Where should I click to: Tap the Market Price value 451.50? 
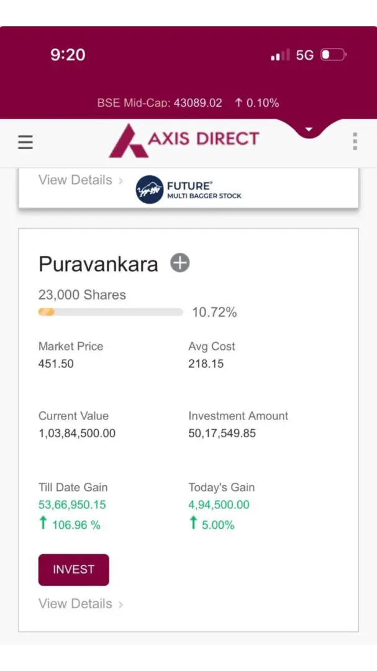(56, 363)
